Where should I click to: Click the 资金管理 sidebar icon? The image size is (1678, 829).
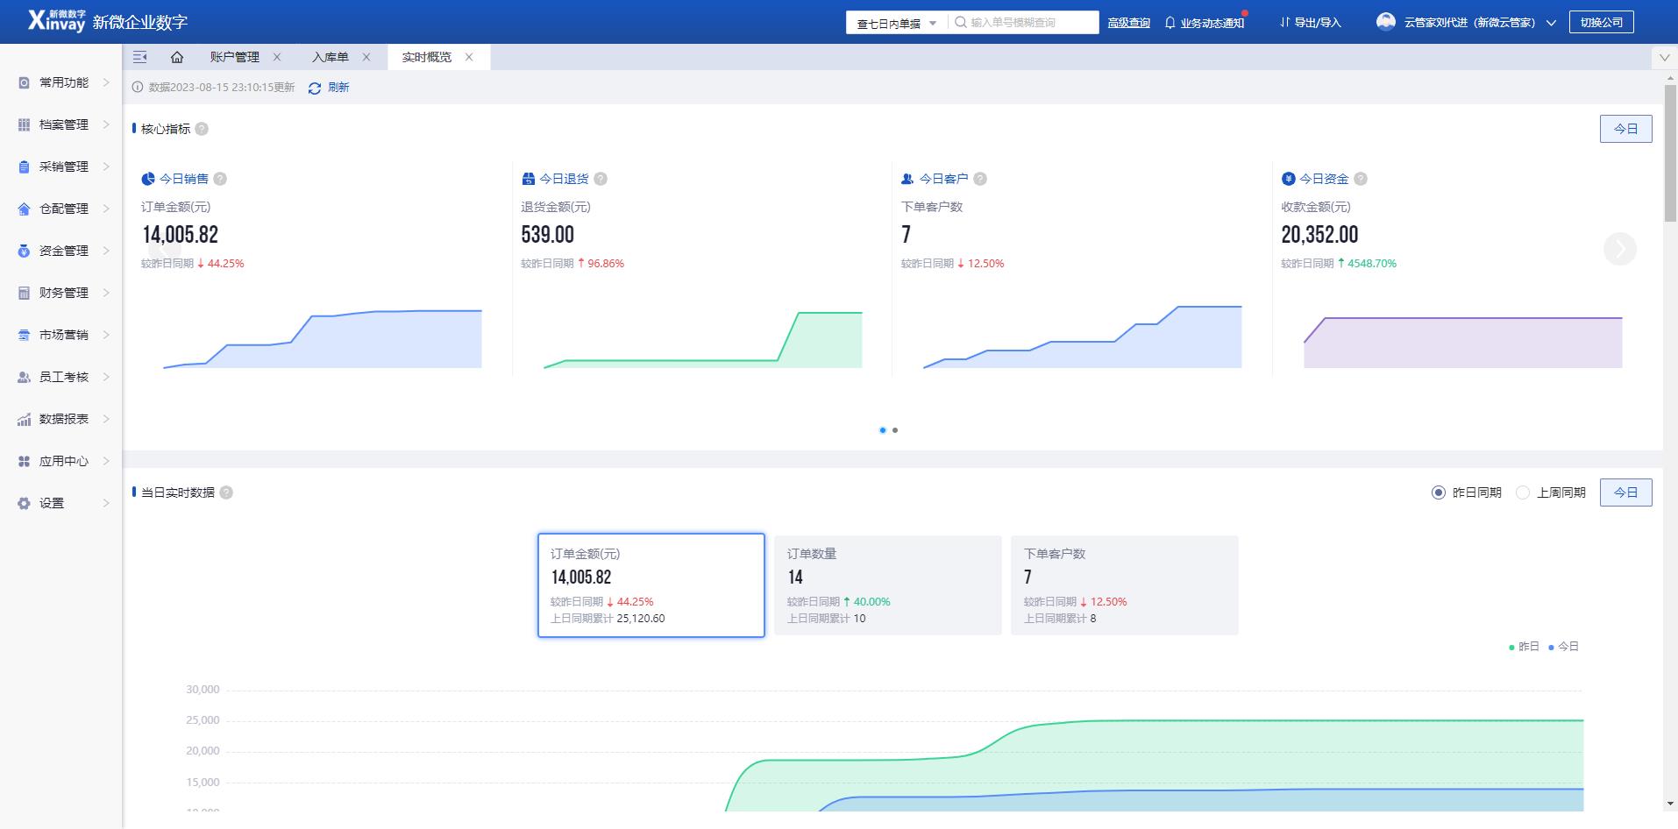coord(24,251)
